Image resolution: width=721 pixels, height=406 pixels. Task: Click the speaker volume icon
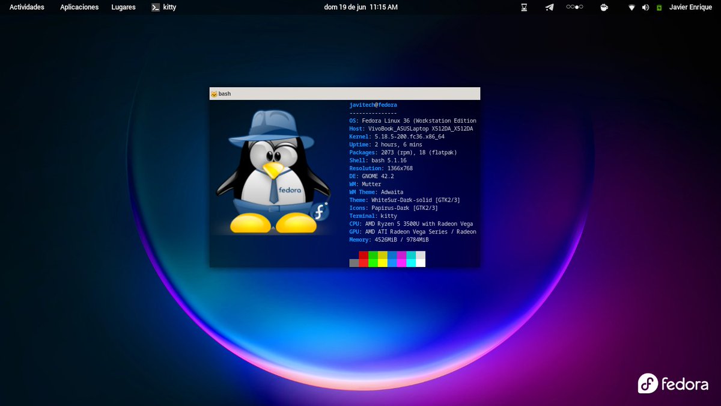tap(645, 7)
